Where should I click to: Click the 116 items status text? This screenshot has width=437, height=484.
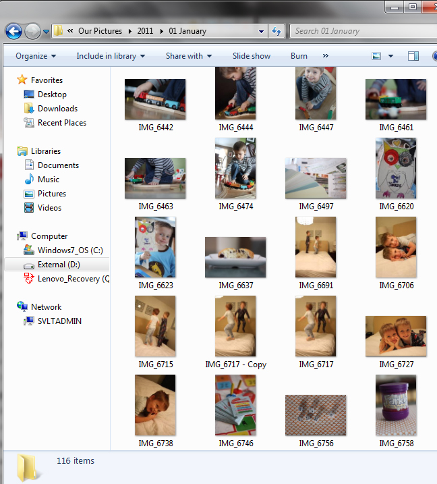[x=76, y=460]
